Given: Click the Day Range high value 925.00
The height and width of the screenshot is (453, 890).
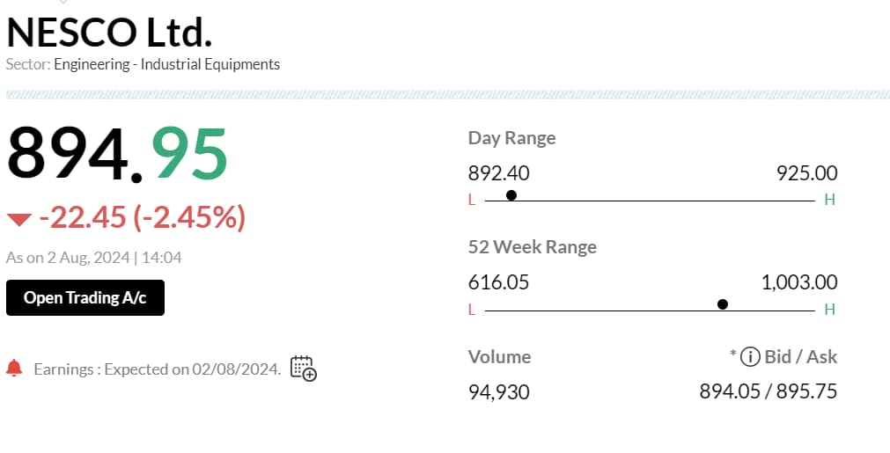Looking at the screenshot, I should point(806,173).
